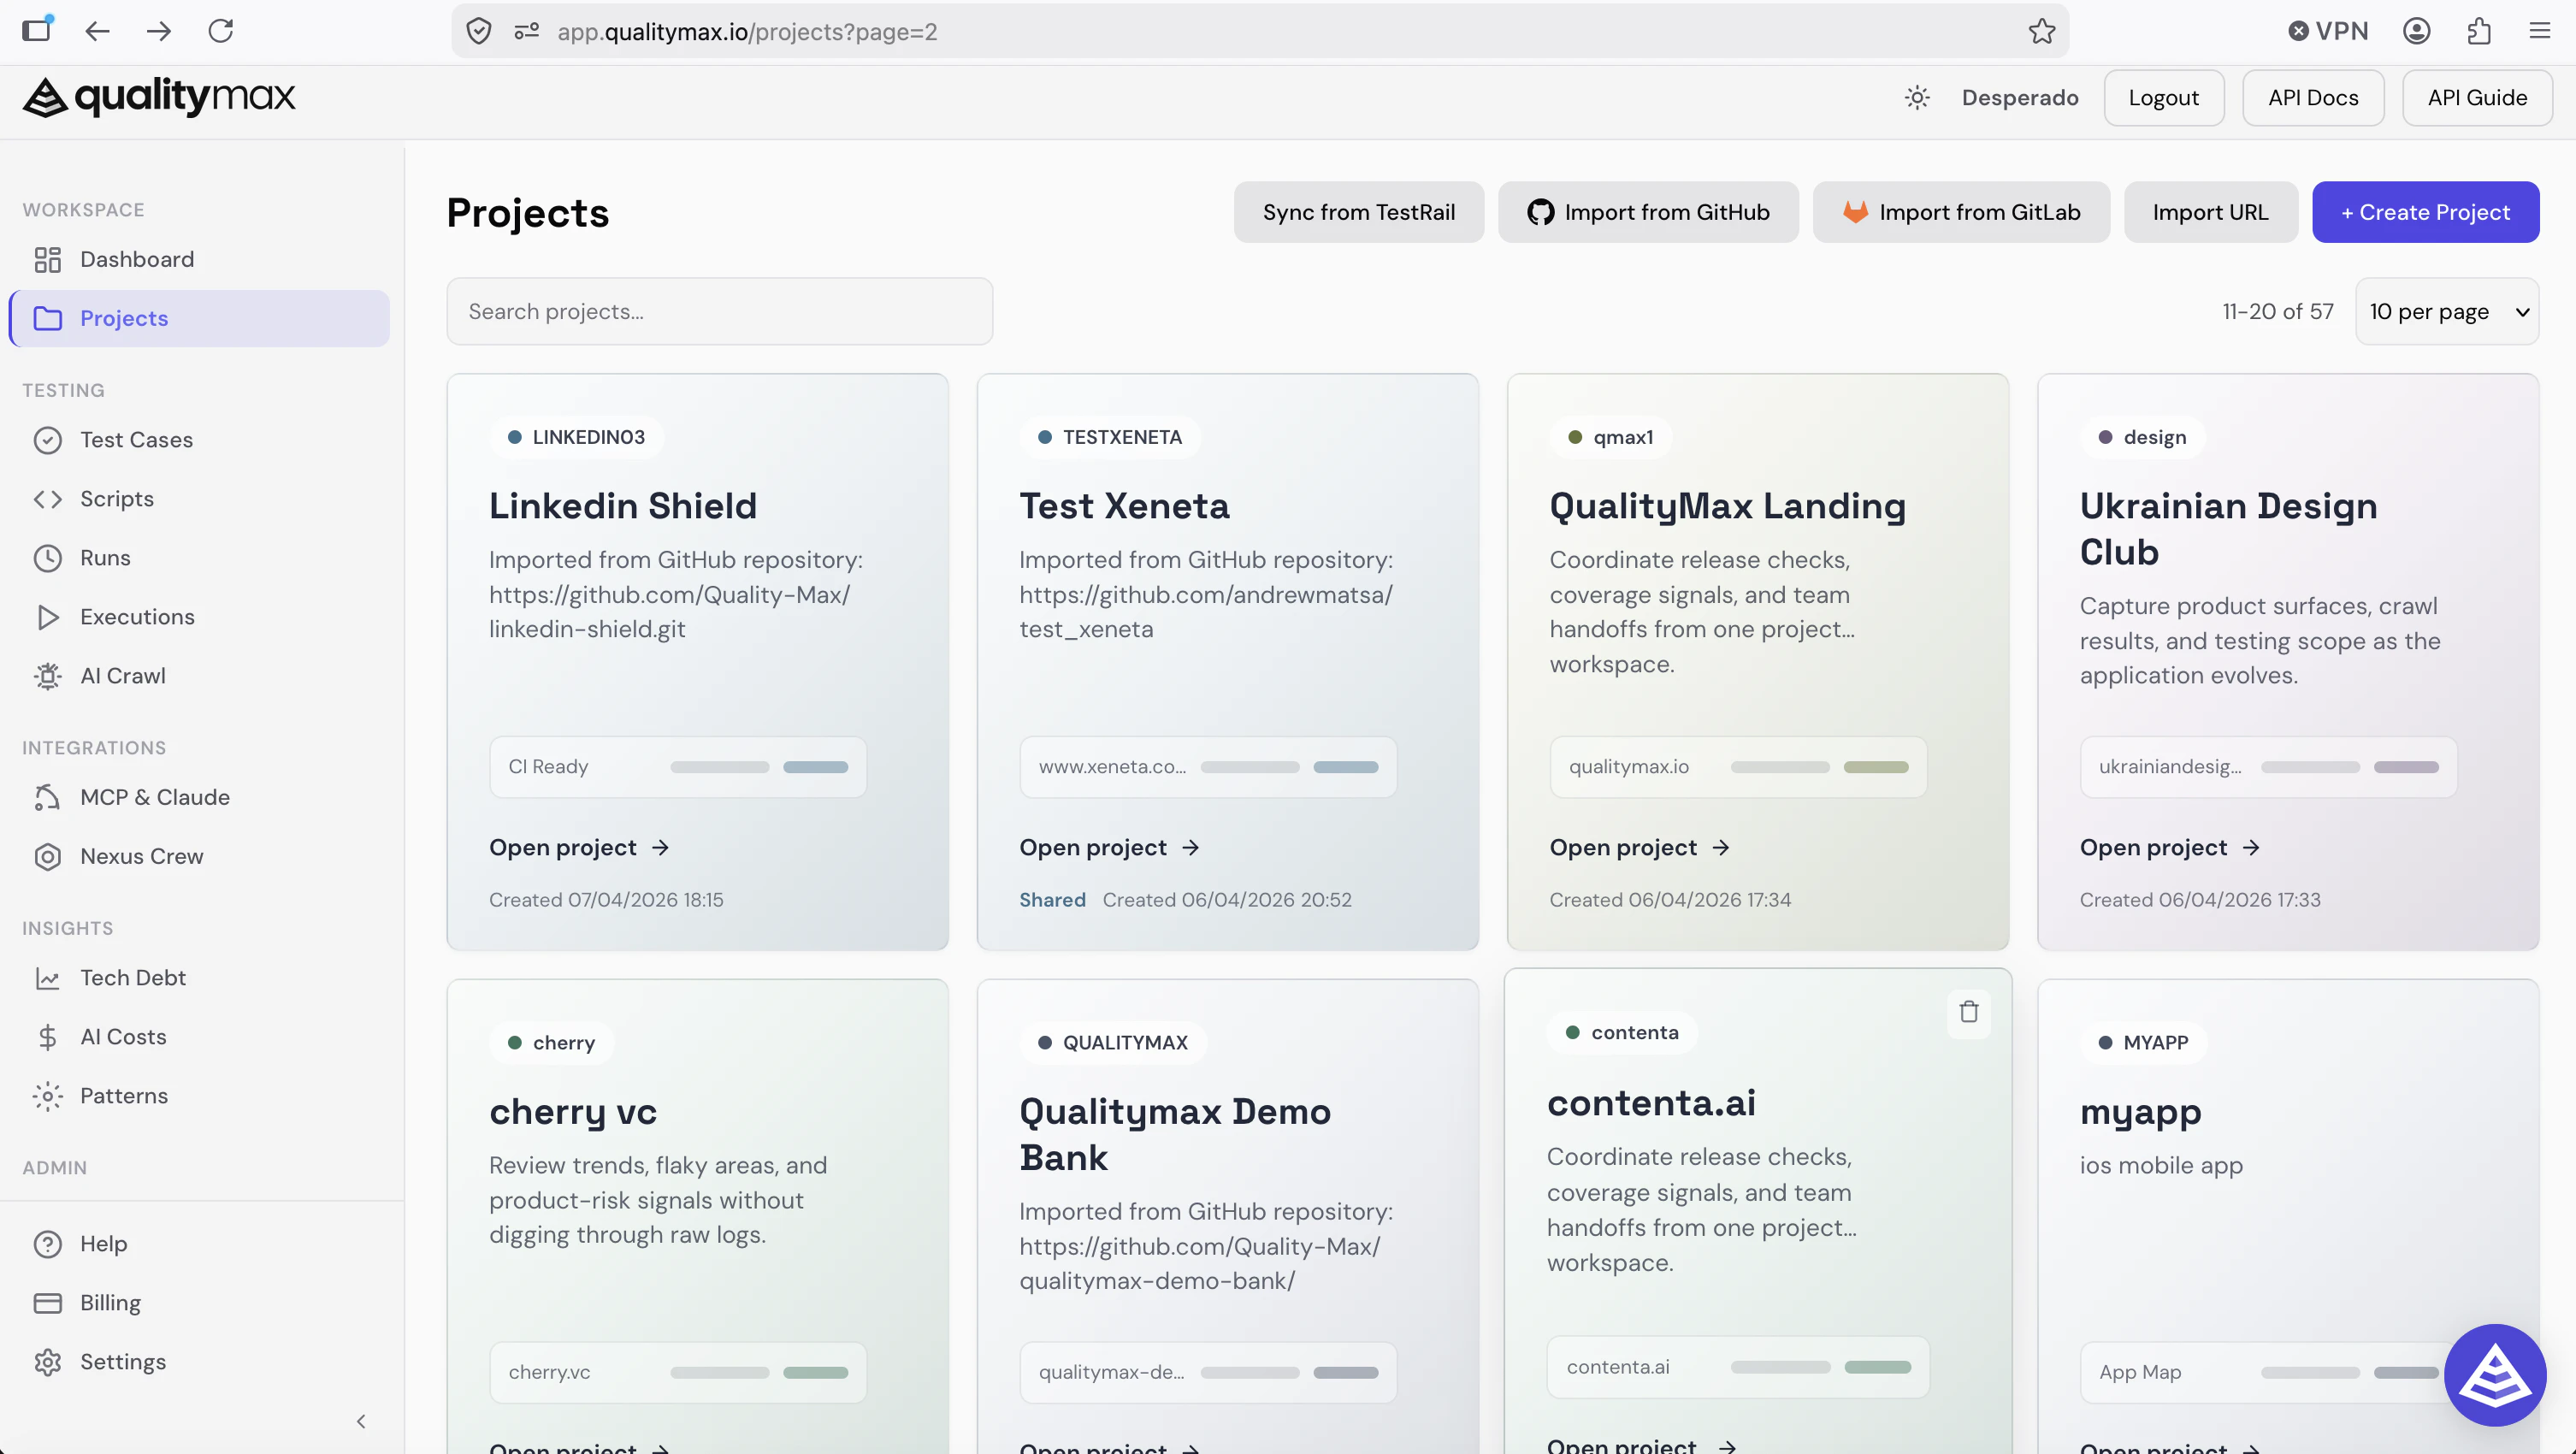Click the Settings gear icon
The width and height of the screenshot is (2576, 1454).
(x=47, y=1362)
